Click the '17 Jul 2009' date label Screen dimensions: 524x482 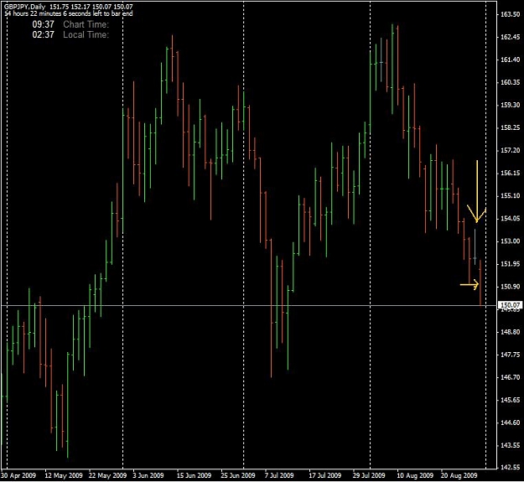[324, 475]
